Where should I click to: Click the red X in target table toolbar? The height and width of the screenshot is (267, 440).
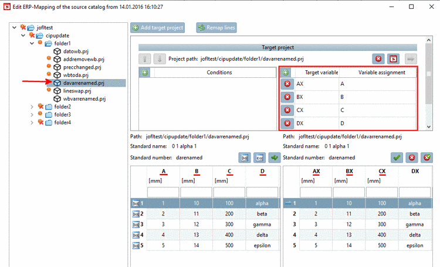412,158
